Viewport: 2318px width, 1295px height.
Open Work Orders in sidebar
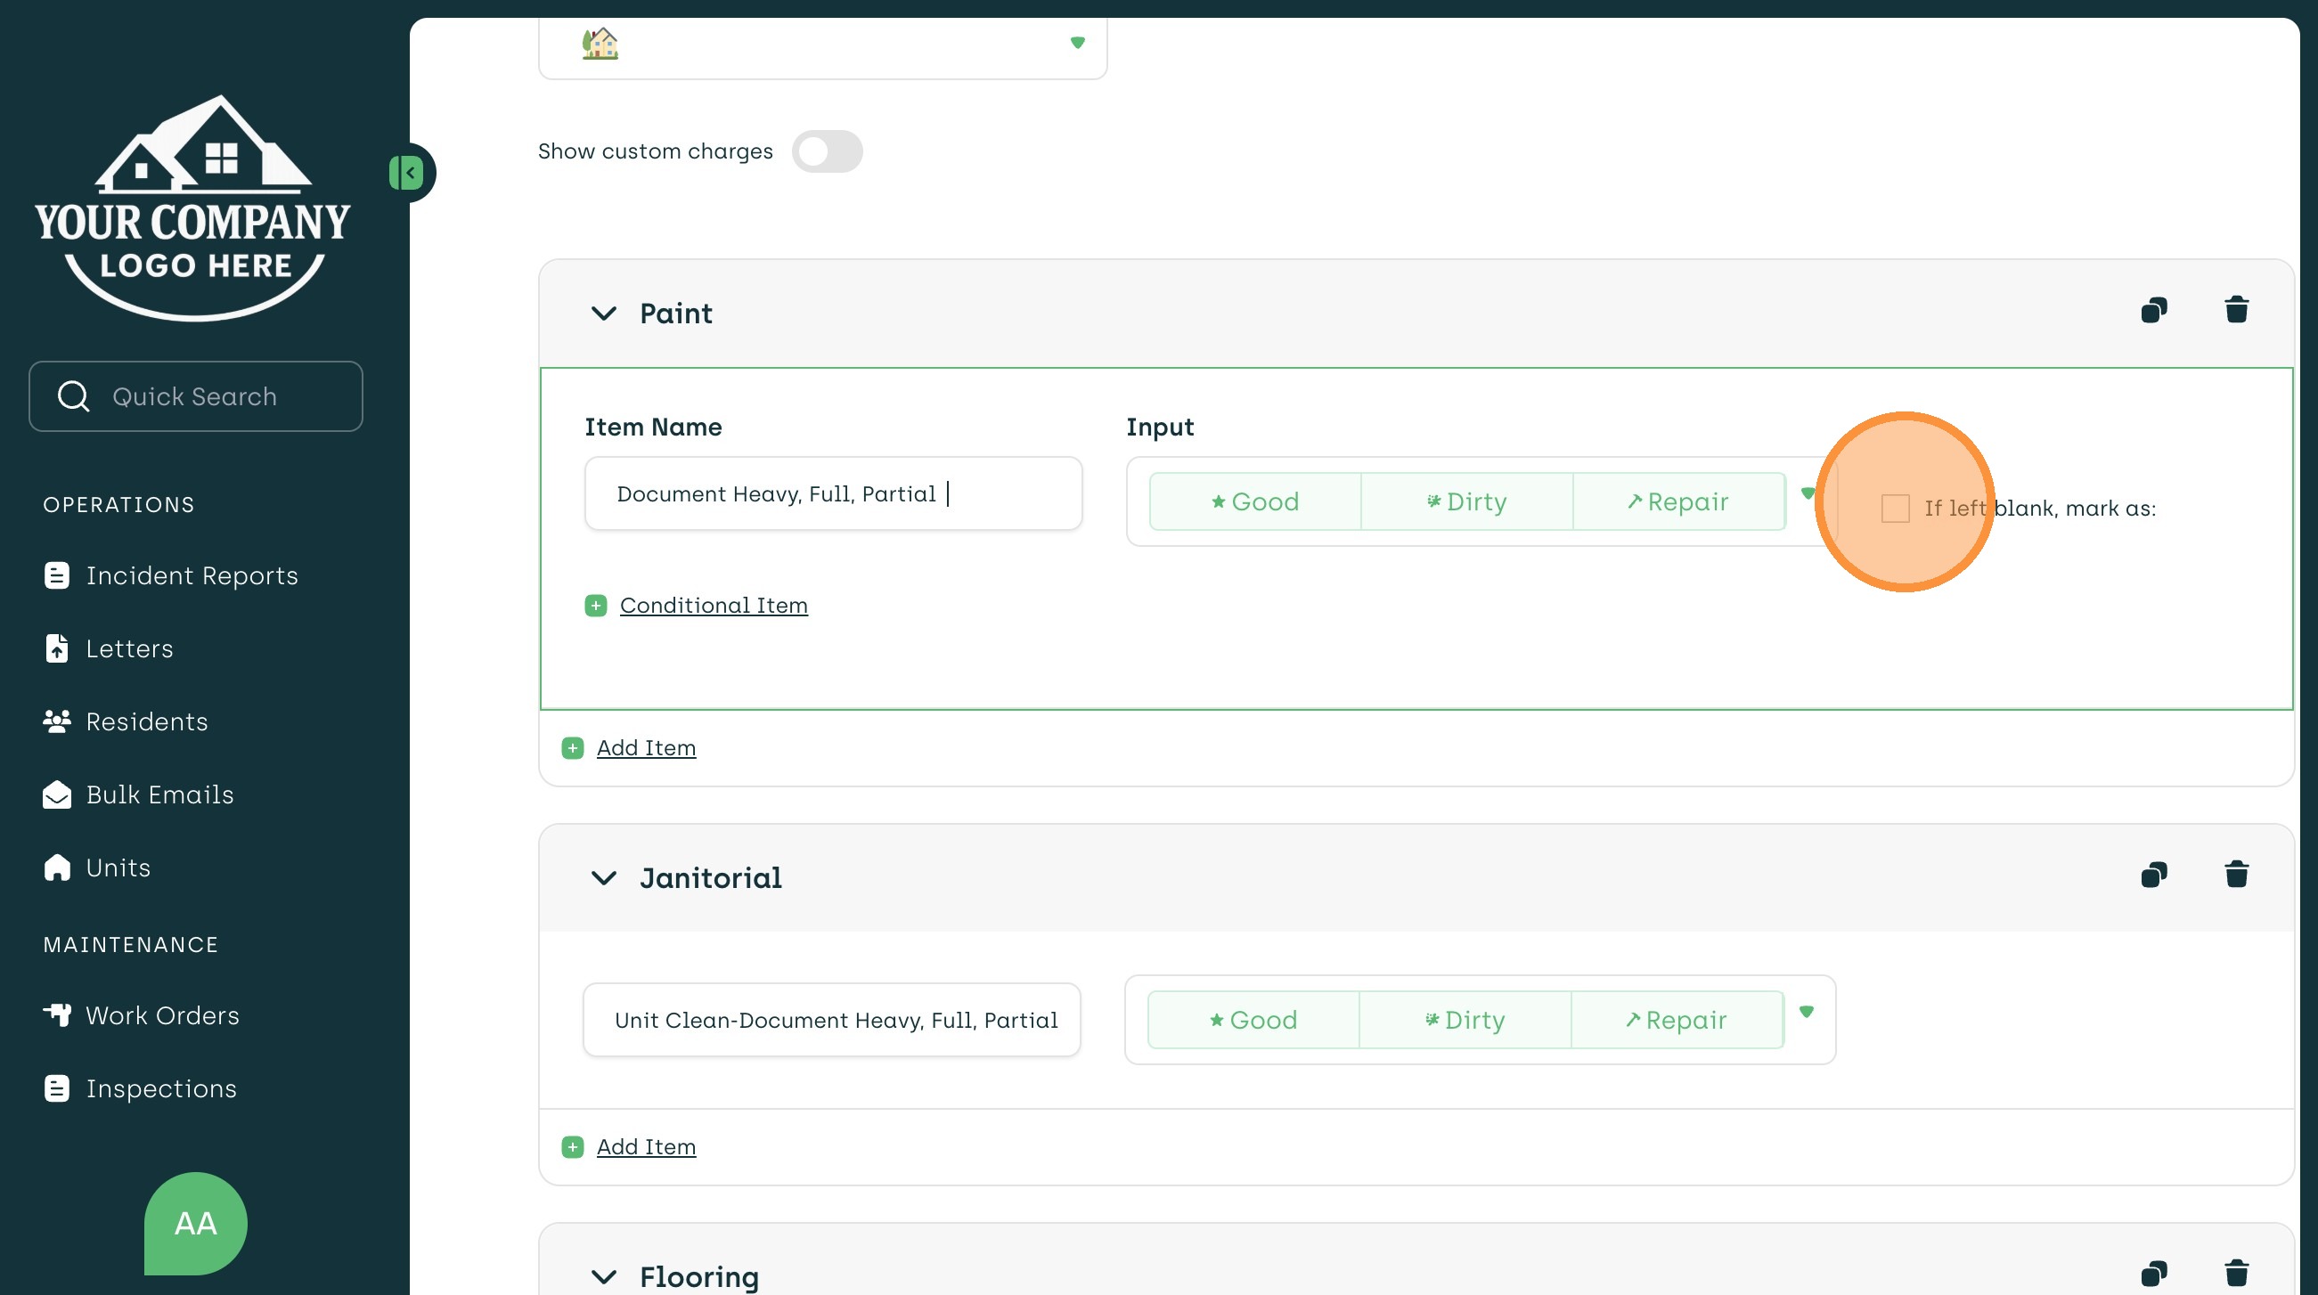pos(162,1015)
